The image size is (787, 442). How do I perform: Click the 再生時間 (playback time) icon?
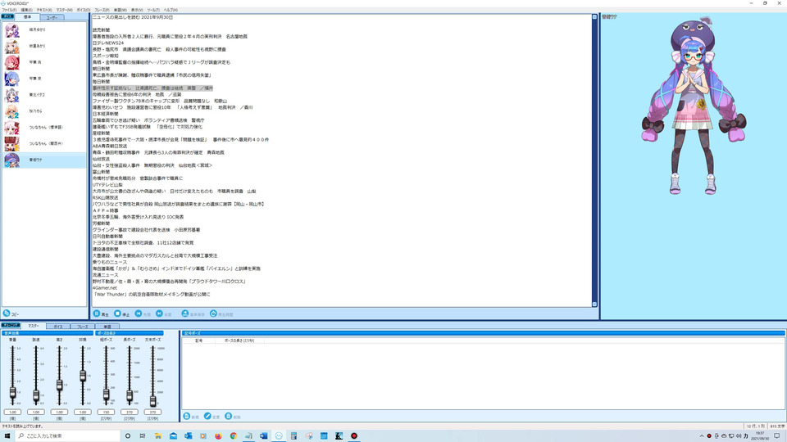click(x=213, y=313)
